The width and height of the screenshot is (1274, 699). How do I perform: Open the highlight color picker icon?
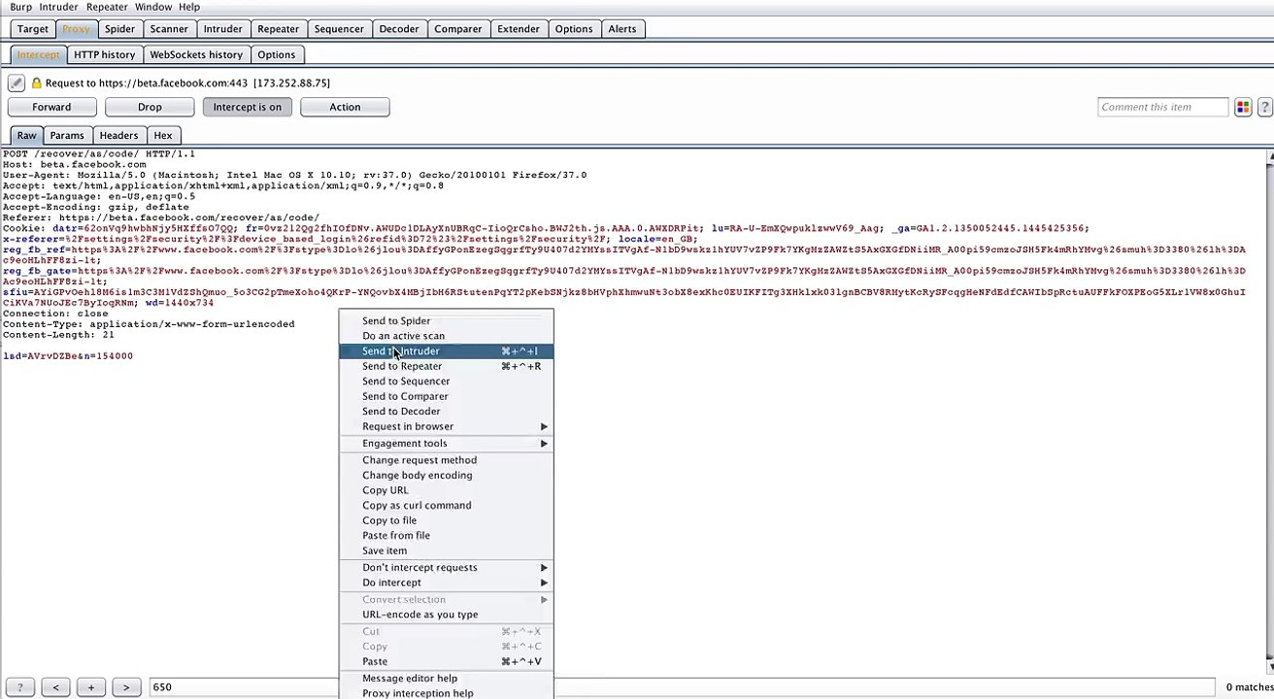[x=1243, y=107]
